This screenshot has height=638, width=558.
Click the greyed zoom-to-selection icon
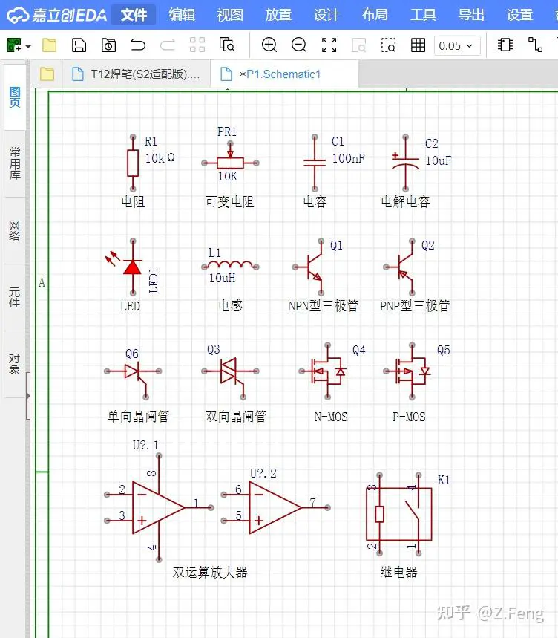point(358,45)
